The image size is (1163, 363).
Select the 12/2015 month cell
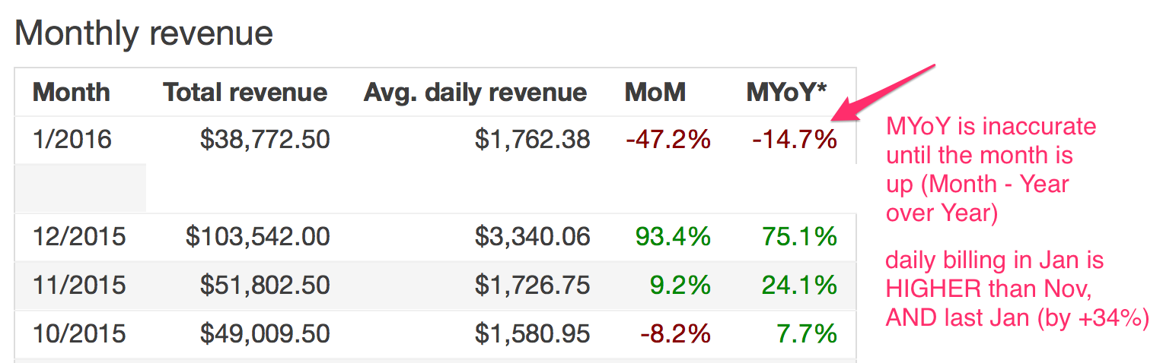[x=79, y=237]
